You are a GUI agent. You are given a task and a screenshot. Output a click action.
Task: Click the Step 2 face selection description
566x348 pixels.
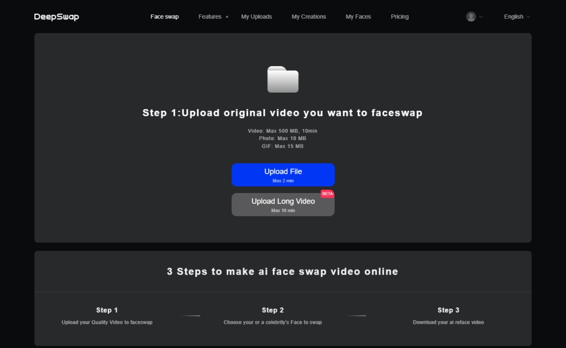pyautogui.click(x=272, y=322)
